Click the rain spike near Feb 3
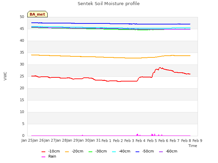The image size is (218, 163). 138,135
